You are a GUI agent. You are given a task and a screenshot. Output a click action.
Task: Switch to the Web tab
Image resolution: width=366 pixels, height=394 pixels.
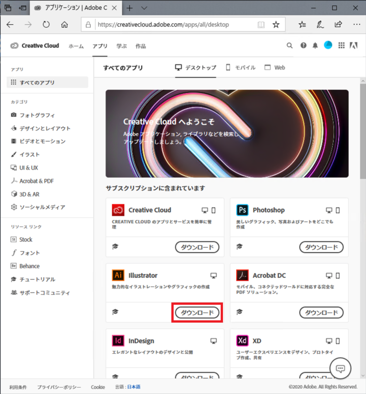tap(275, 67)
